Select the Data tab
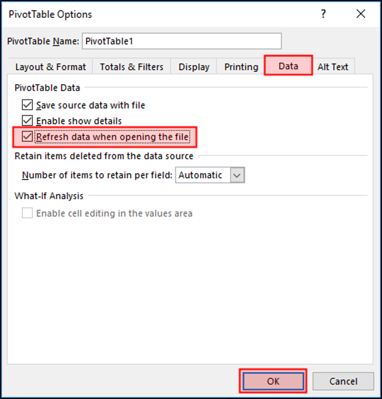The height and width of the screenshot is (399, 382). (288, 66)
